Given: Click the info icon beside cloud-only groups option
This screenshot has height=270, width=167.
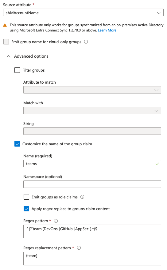Looking at the screenshot, I should (86, 42).
